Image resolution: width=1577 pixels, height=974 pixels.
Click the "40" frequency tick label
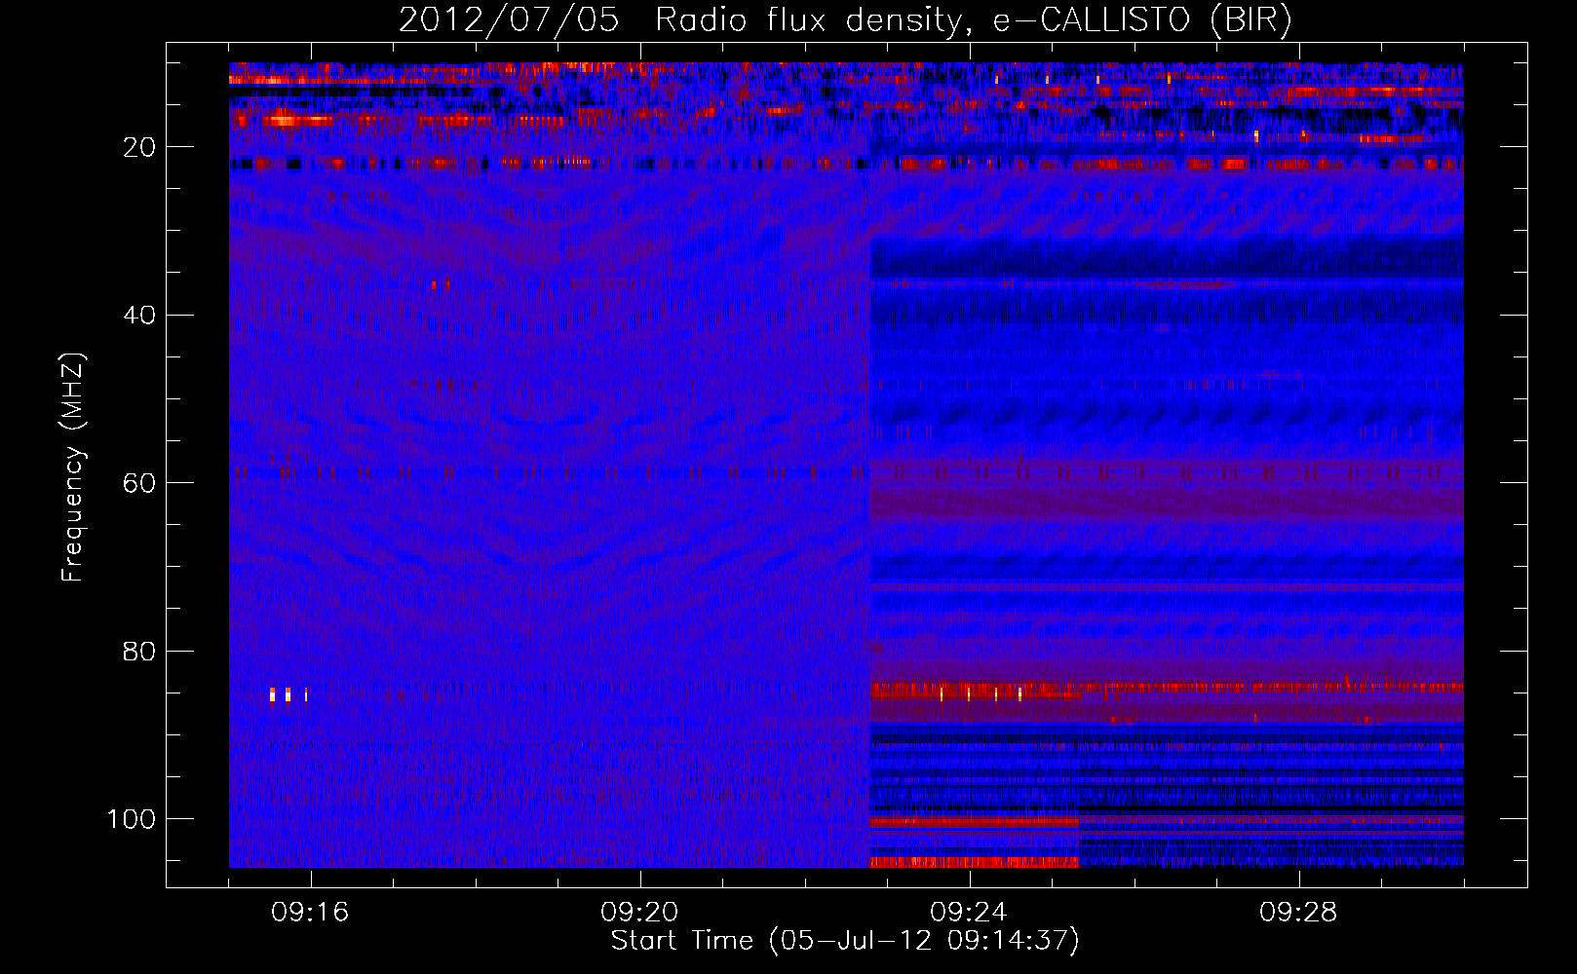pyautogui.click(x=140, y=316)
